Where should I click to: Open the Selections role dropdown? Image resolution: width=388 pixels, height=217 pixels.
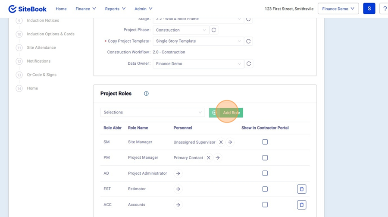tap(152, 113)
